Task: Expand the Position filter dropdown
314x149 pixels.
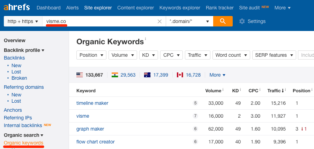Action: pyautogui.click(x=91, y=55)
